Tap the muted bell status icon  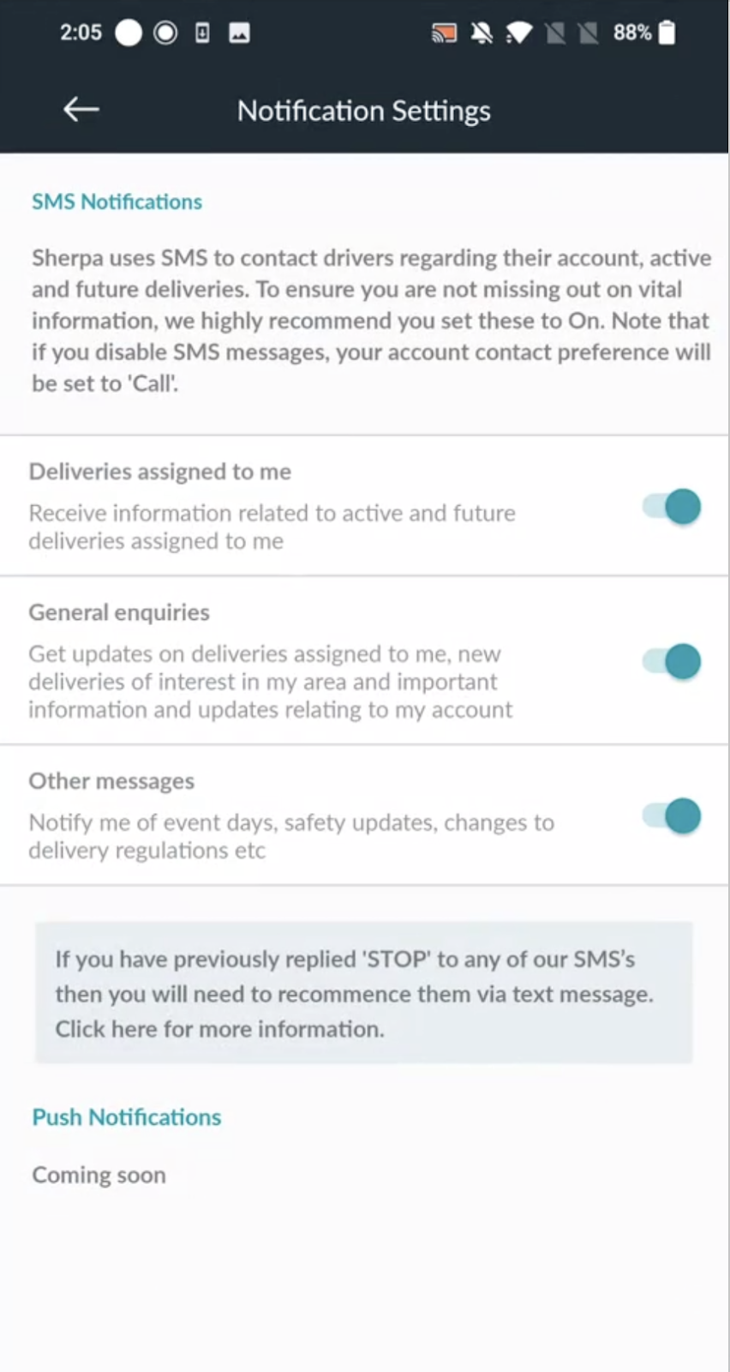pyautogui.click(x=482, y=33)
